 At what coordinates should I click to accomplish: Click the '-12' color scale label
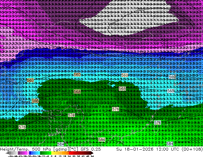pyautogui.click(x=43, y=156)
